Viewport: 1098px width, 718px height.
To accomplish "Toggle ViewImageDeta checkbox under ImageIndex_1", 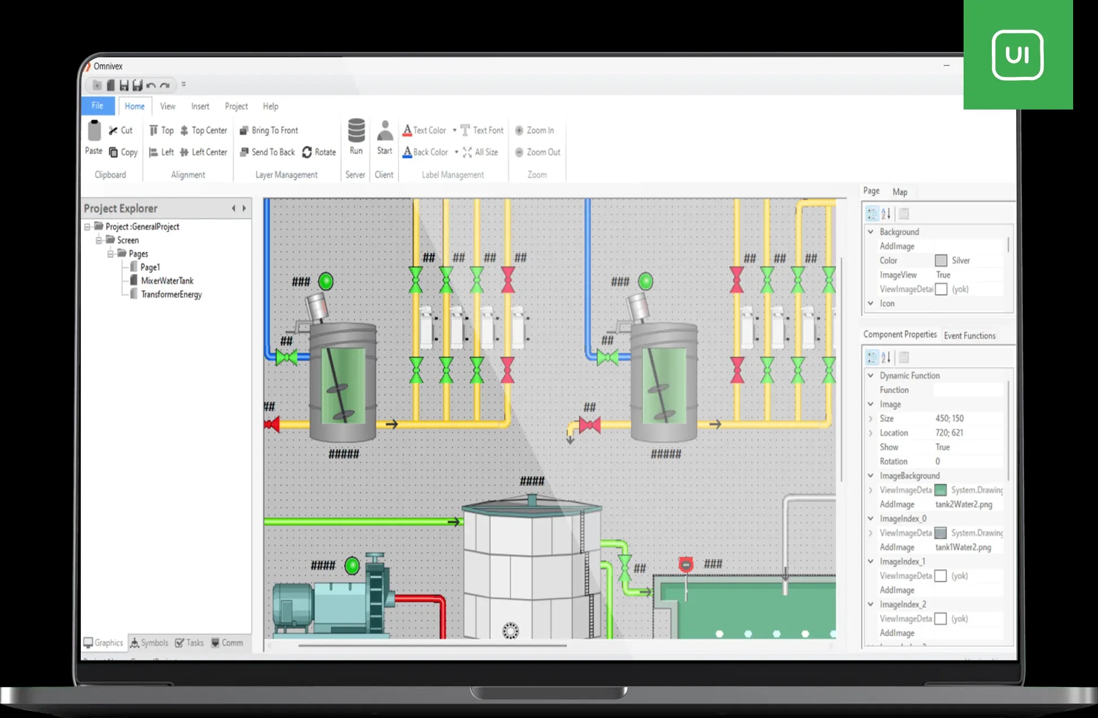I will 940,576.
